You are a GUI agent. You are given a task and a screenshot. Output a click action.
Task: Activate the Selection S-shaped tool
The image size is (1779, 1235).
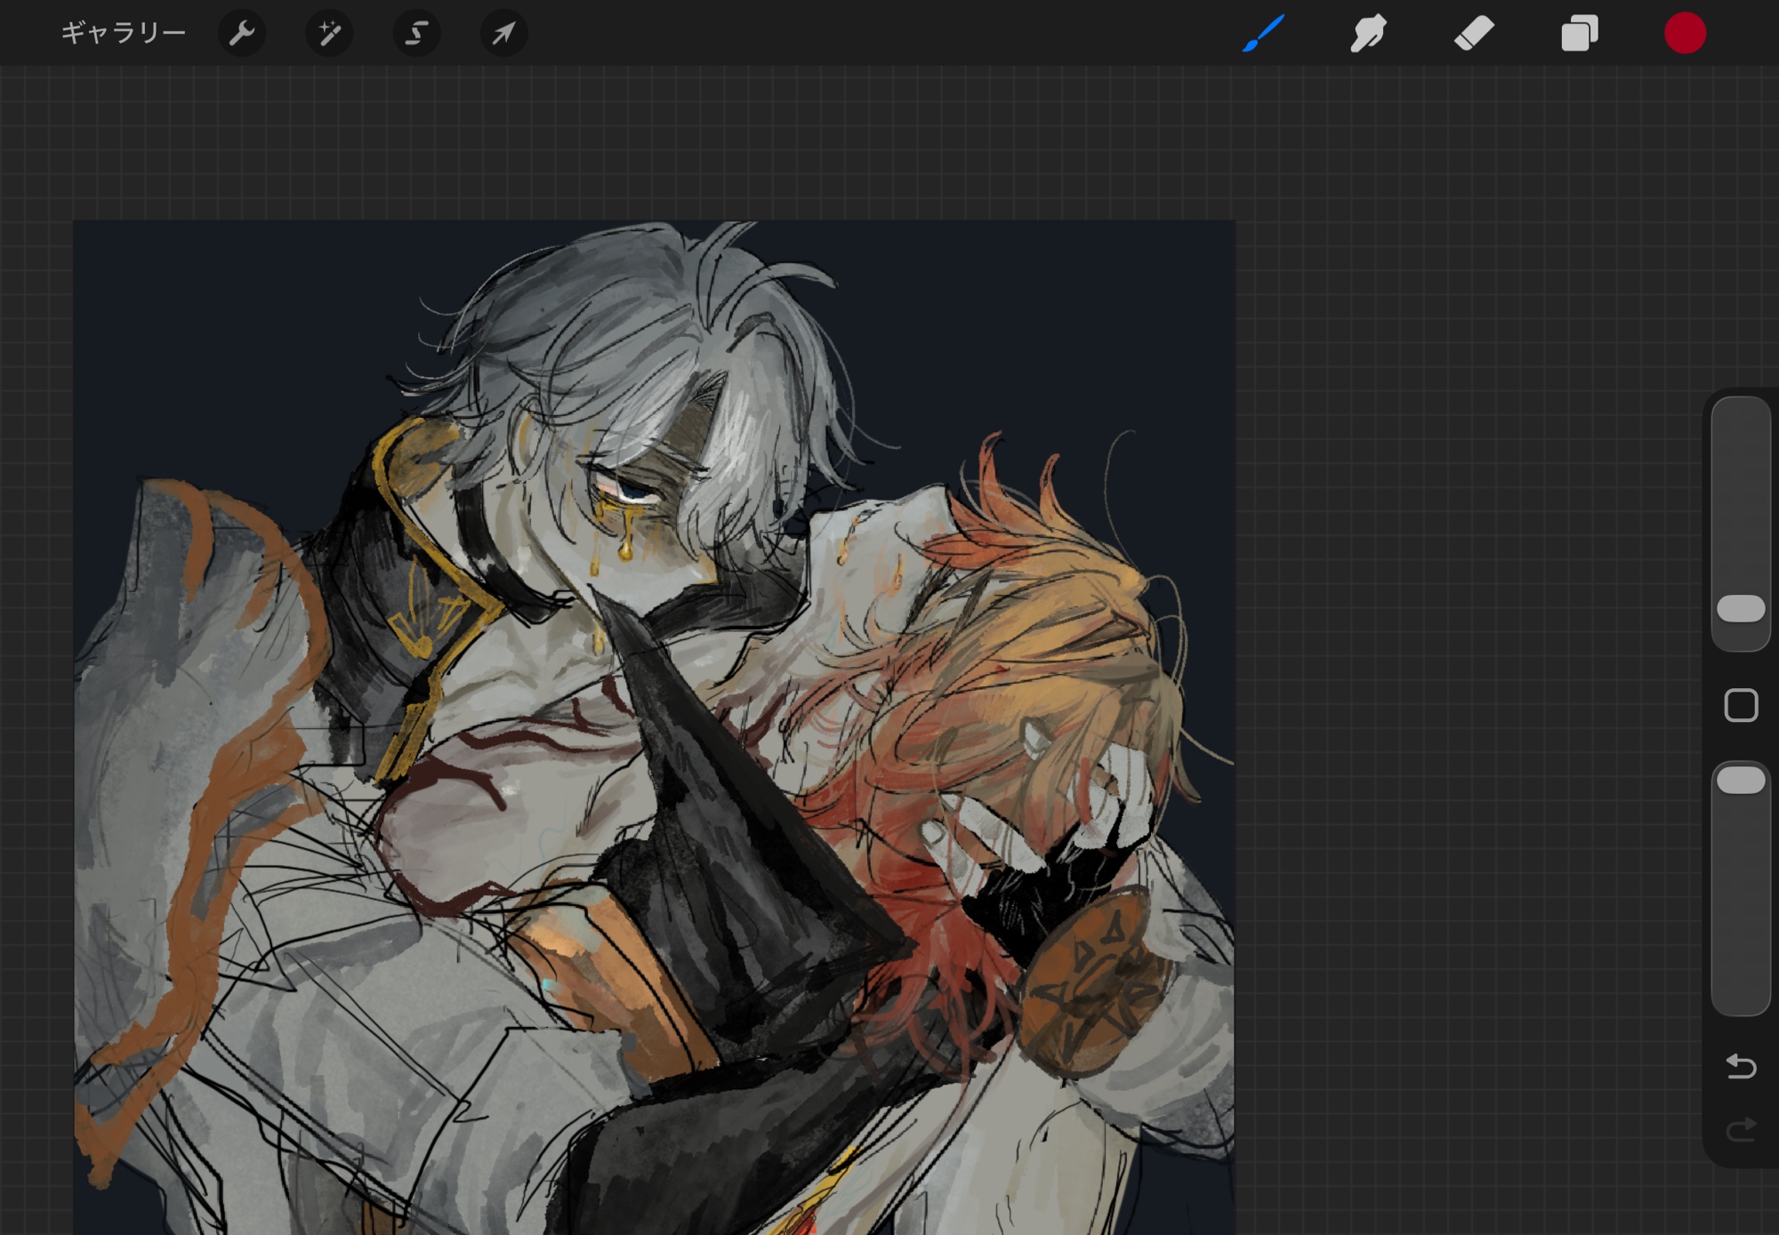click(416, 34)
